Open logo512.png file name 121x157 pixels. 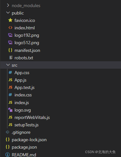click(27, 43)
